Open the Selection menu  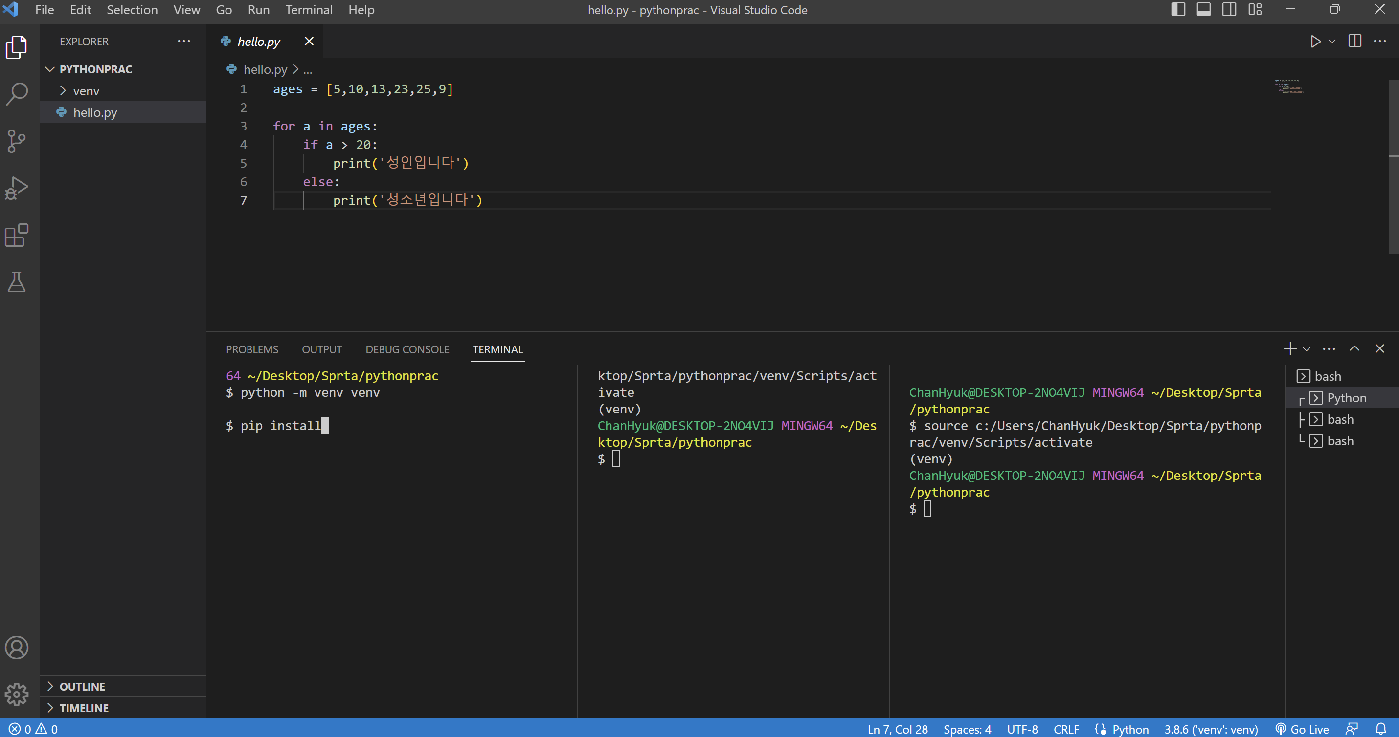tap(132, 10)
